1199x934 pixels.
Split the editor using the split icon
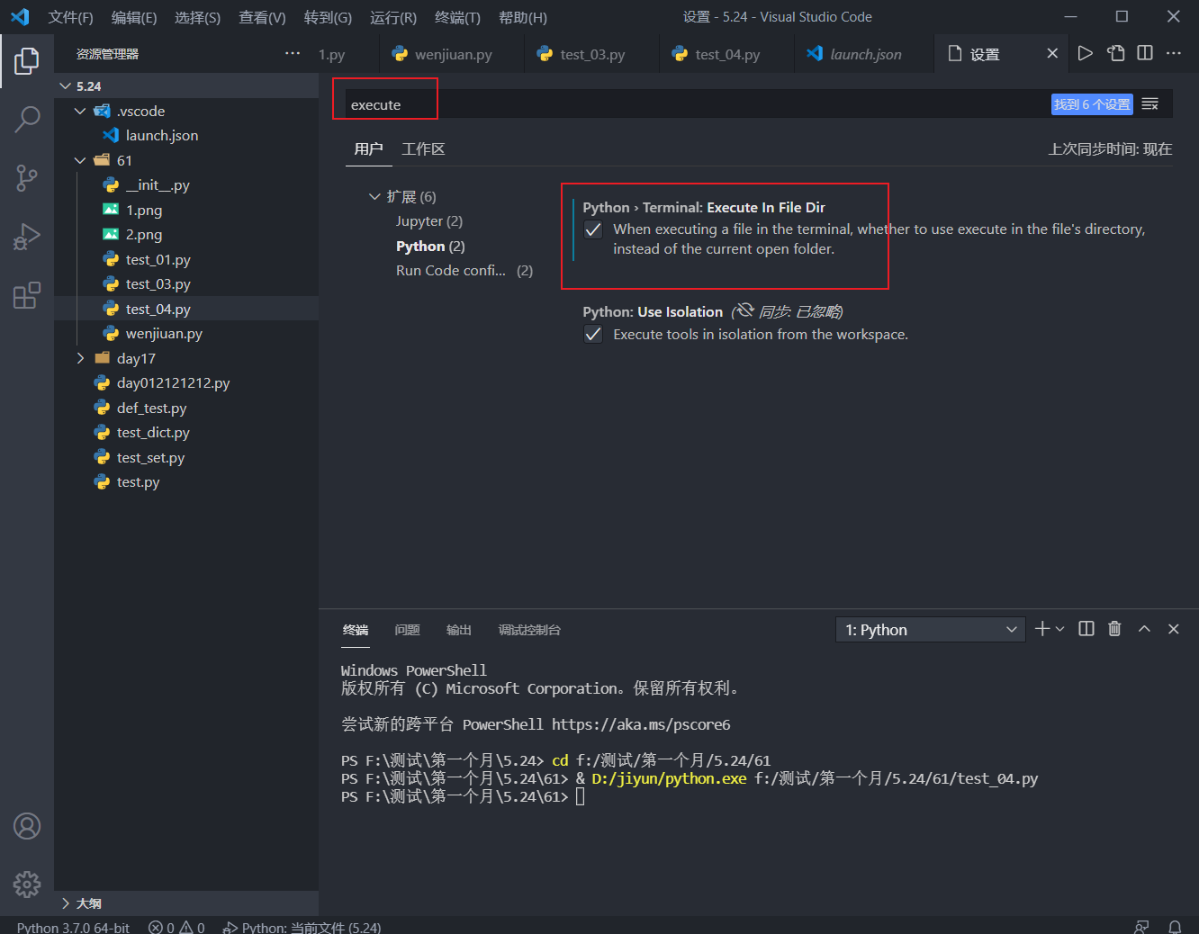1144,53
